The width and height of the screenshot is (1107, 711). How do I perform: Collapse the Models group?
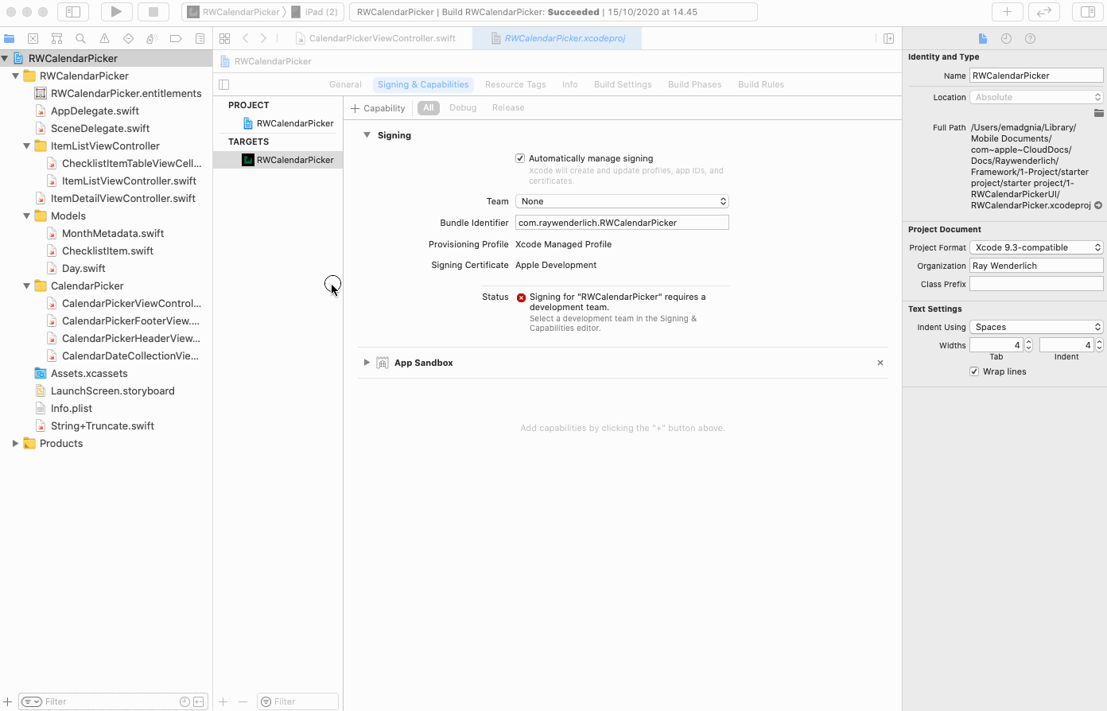pos(26,216)
